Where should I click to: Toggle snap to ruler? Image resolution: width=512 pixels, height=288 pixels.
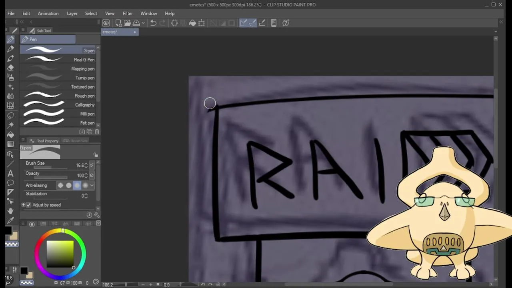(243, 23)
